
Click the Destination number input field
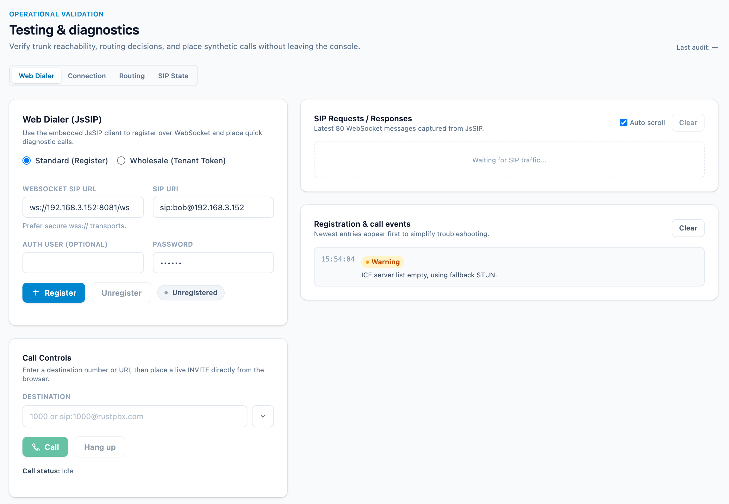point(135,416)
